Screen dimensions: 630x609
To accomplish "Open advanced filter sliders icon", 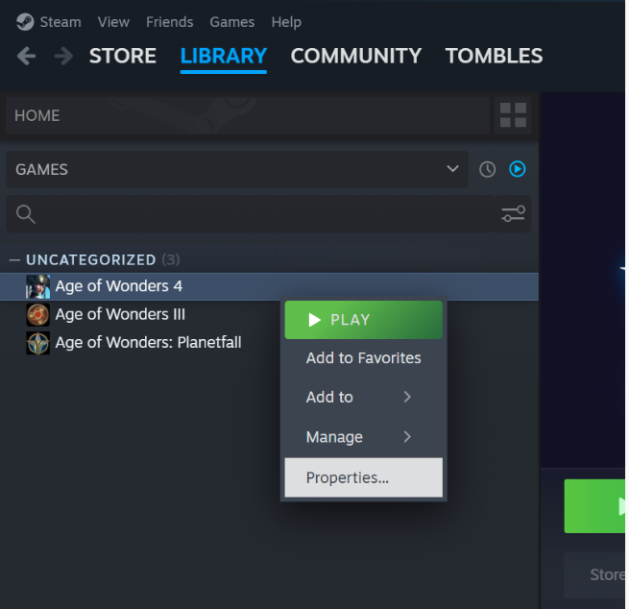I will [514, 213].
